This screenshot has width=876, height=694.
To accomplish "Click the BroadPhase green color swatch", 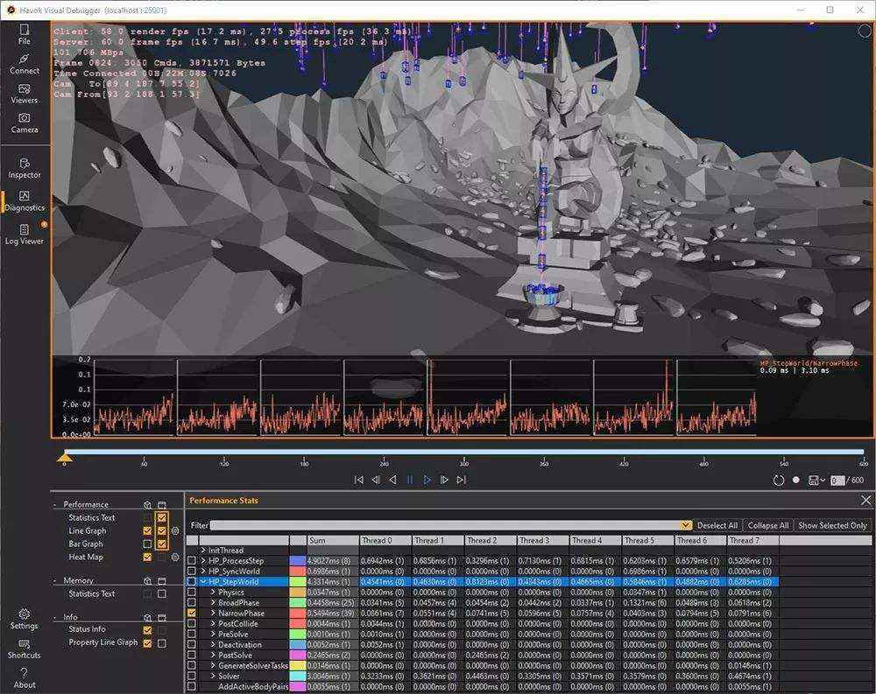I will pyautogui.click(x=298, y=603).
